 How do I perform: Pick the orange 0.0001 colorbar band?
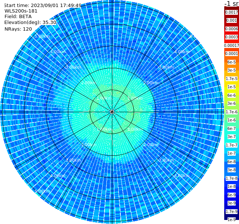(232, 54)
